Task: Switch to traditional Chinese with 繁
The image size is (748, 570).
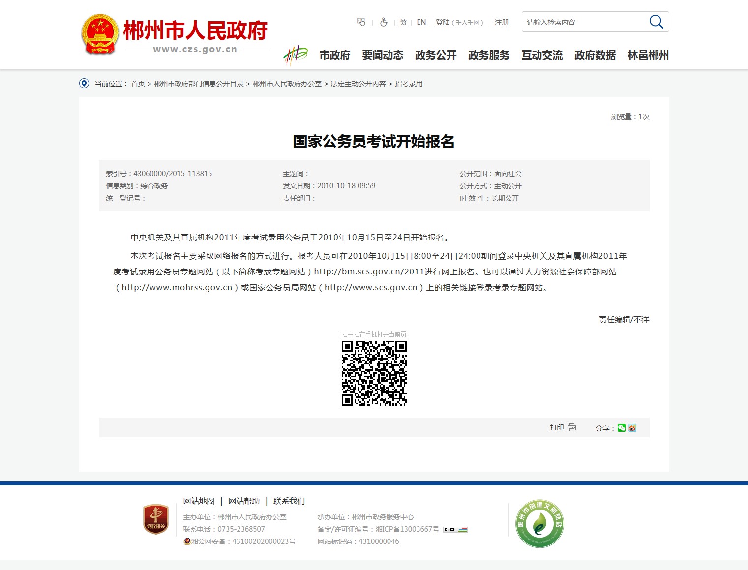Action: coord(403,22)
